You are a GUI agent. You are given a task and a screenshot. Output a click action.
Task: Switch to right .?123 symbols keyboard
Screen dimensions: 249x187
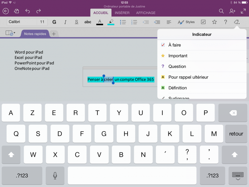pyautogui.click(x=213, y=175)
